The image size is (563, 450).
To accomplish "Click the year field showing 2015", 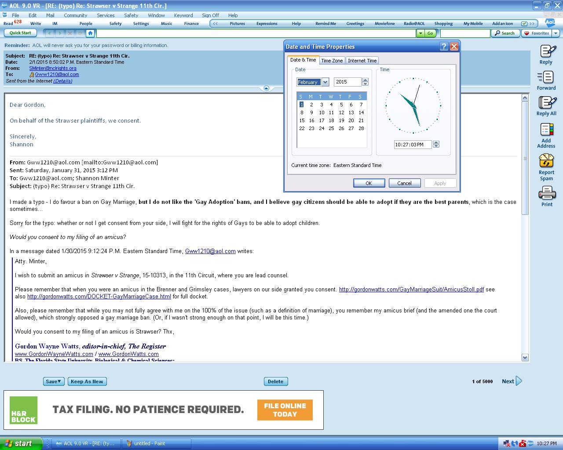I will (x=347, y=82).
